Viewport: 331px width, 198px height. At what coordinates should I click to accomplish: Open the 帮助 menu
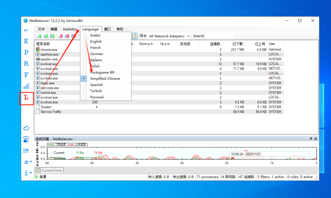pos(120,29)
